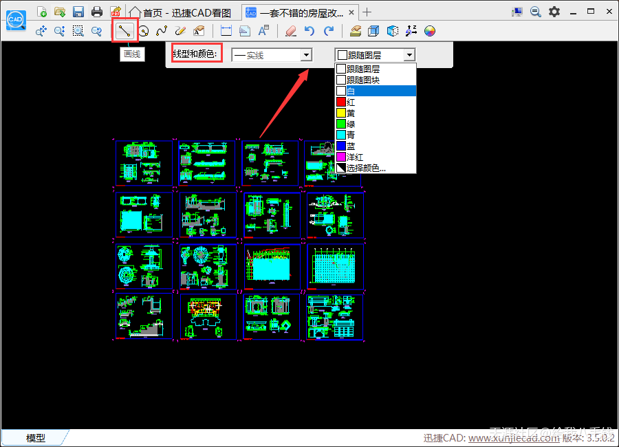This screenshot has width=619, height=447.
Task: Pick 蓝 blue in the color list
Action: point(376,146)
